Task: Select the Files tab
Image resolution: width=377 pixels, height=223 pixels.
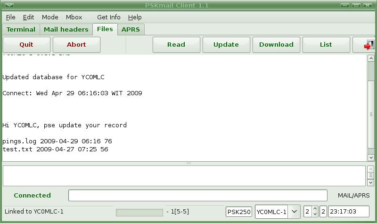Action: coord(105,29)
